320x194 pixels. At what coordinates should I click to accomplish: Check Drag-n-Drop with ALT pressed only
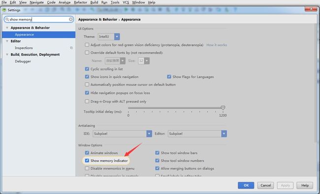(87, 101)
